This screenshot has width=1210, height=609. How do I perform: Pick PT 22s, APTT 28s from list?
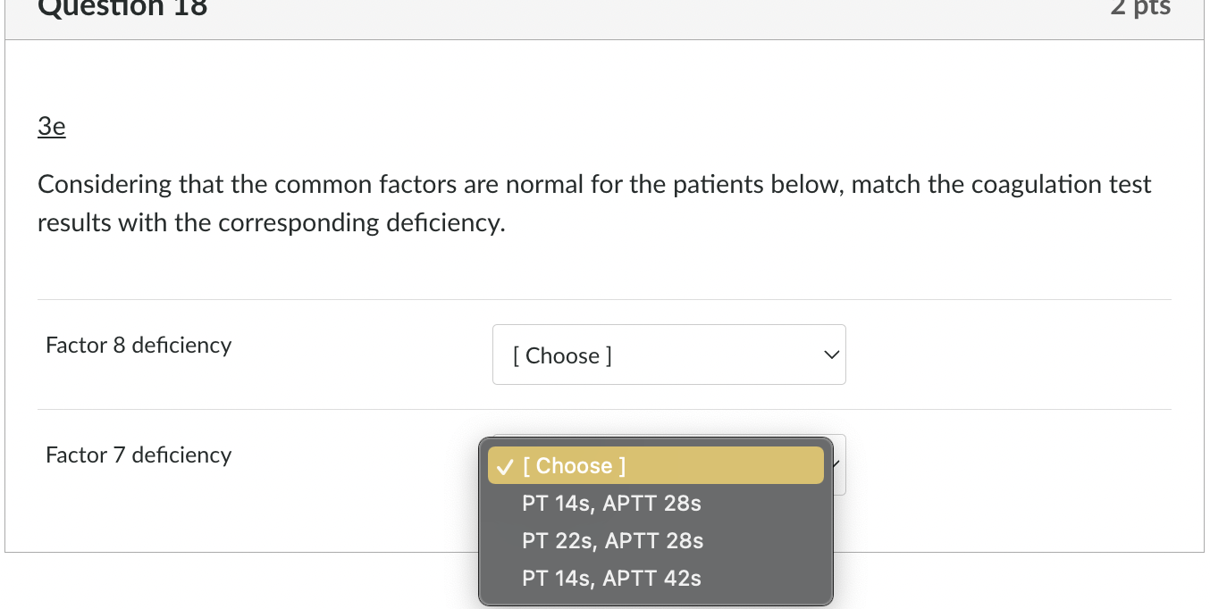click(612, 541)
